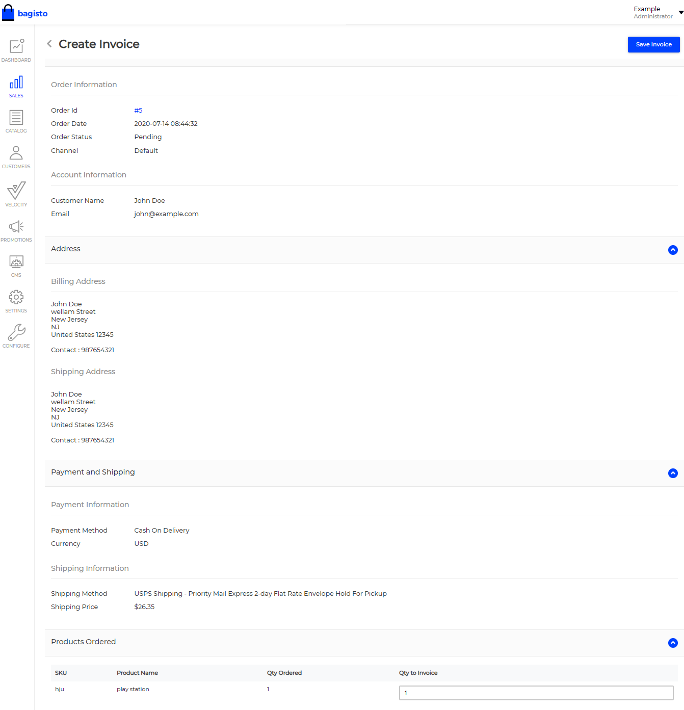This screenshot has height=710, width=684.
Task: Open the Promotions section
Action: click(16, 229)
